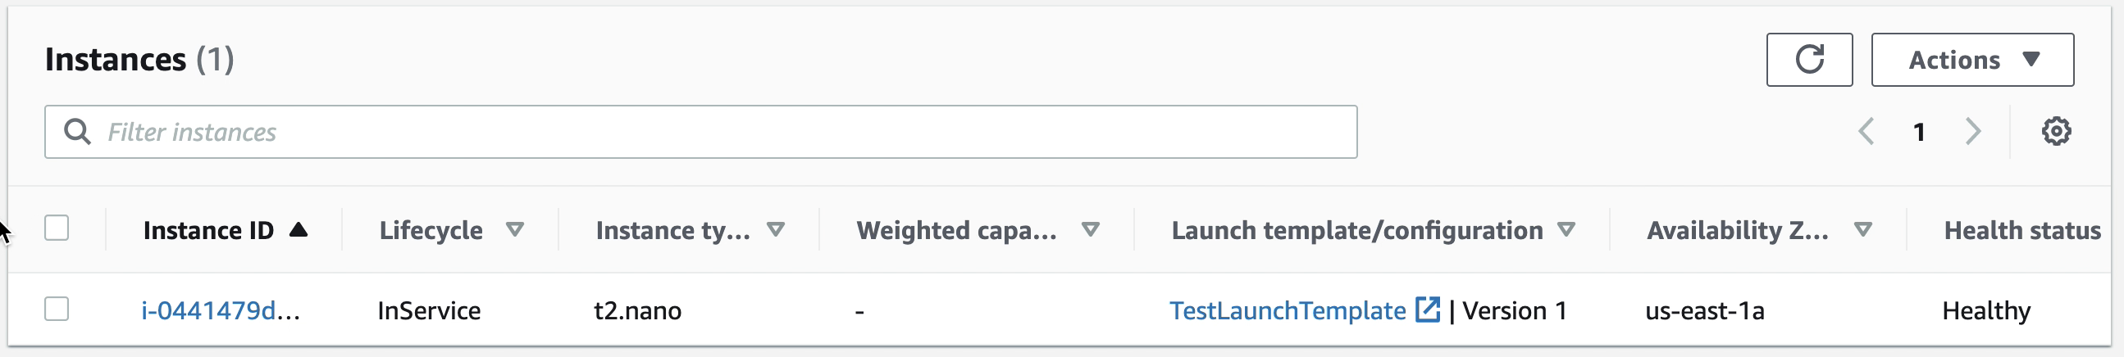Sort by Launch template/configuration column arrow
This screenshot has width=2124, height=357.
[x=1566, y=230]
